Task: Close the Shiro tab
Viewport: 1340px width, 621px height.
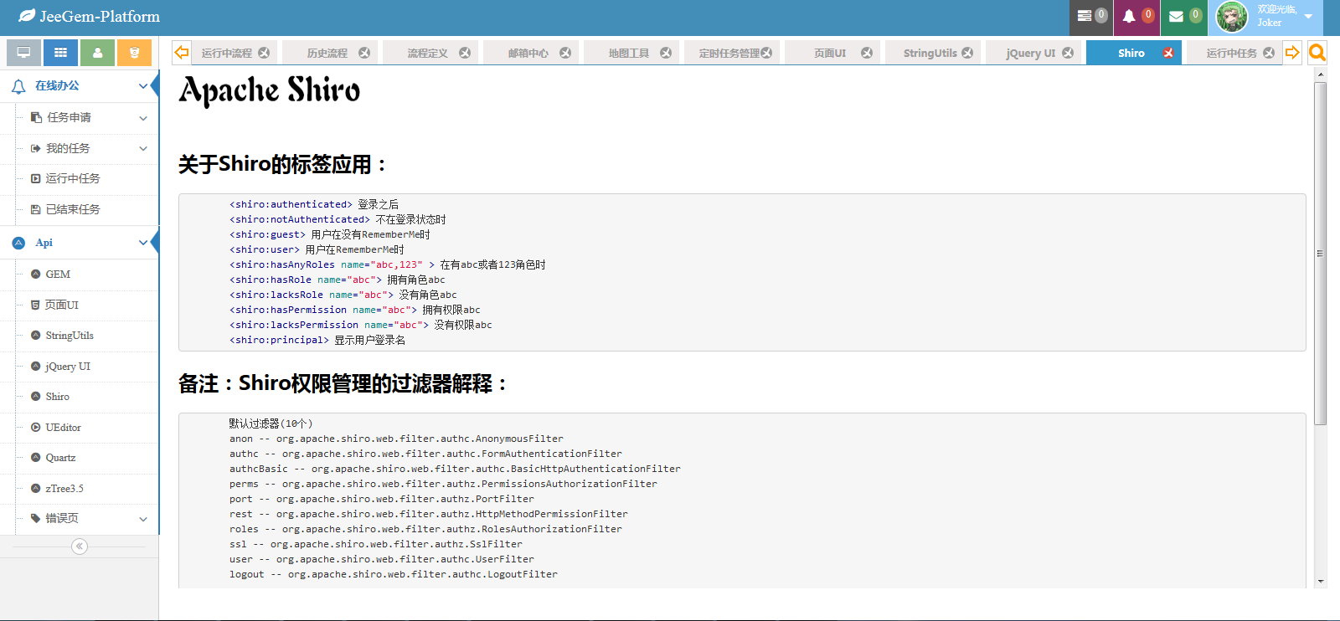Action: 1168,53
